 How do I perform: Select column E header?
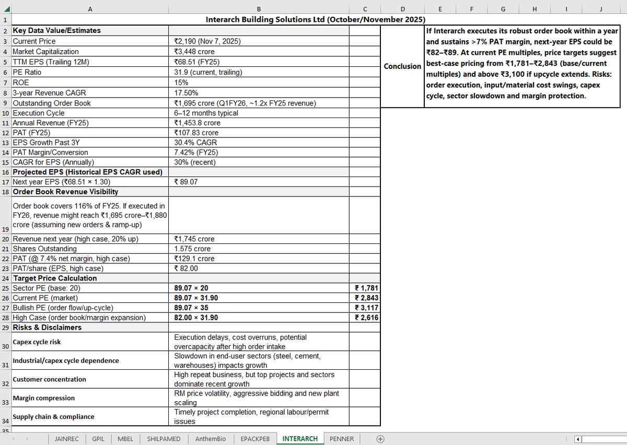point(440,9)
